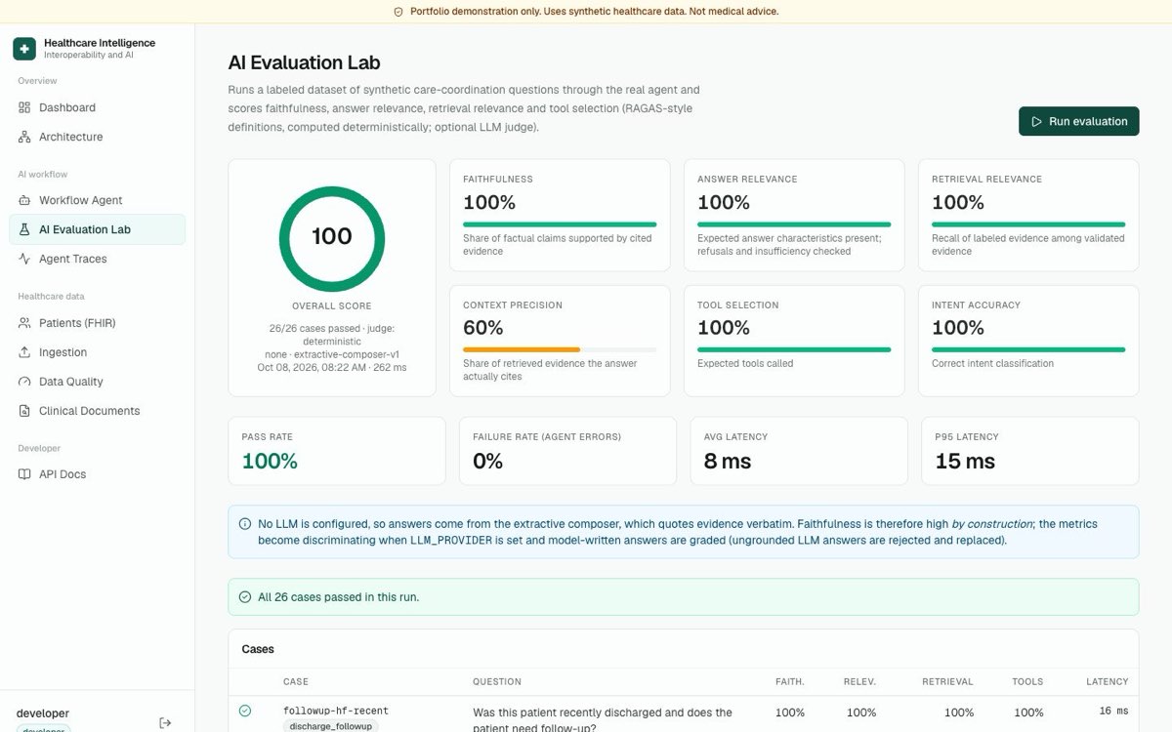Click the Ingestion upload icon
The width and height of the screenshot is (1172, 732).
(x=24, y=352)
